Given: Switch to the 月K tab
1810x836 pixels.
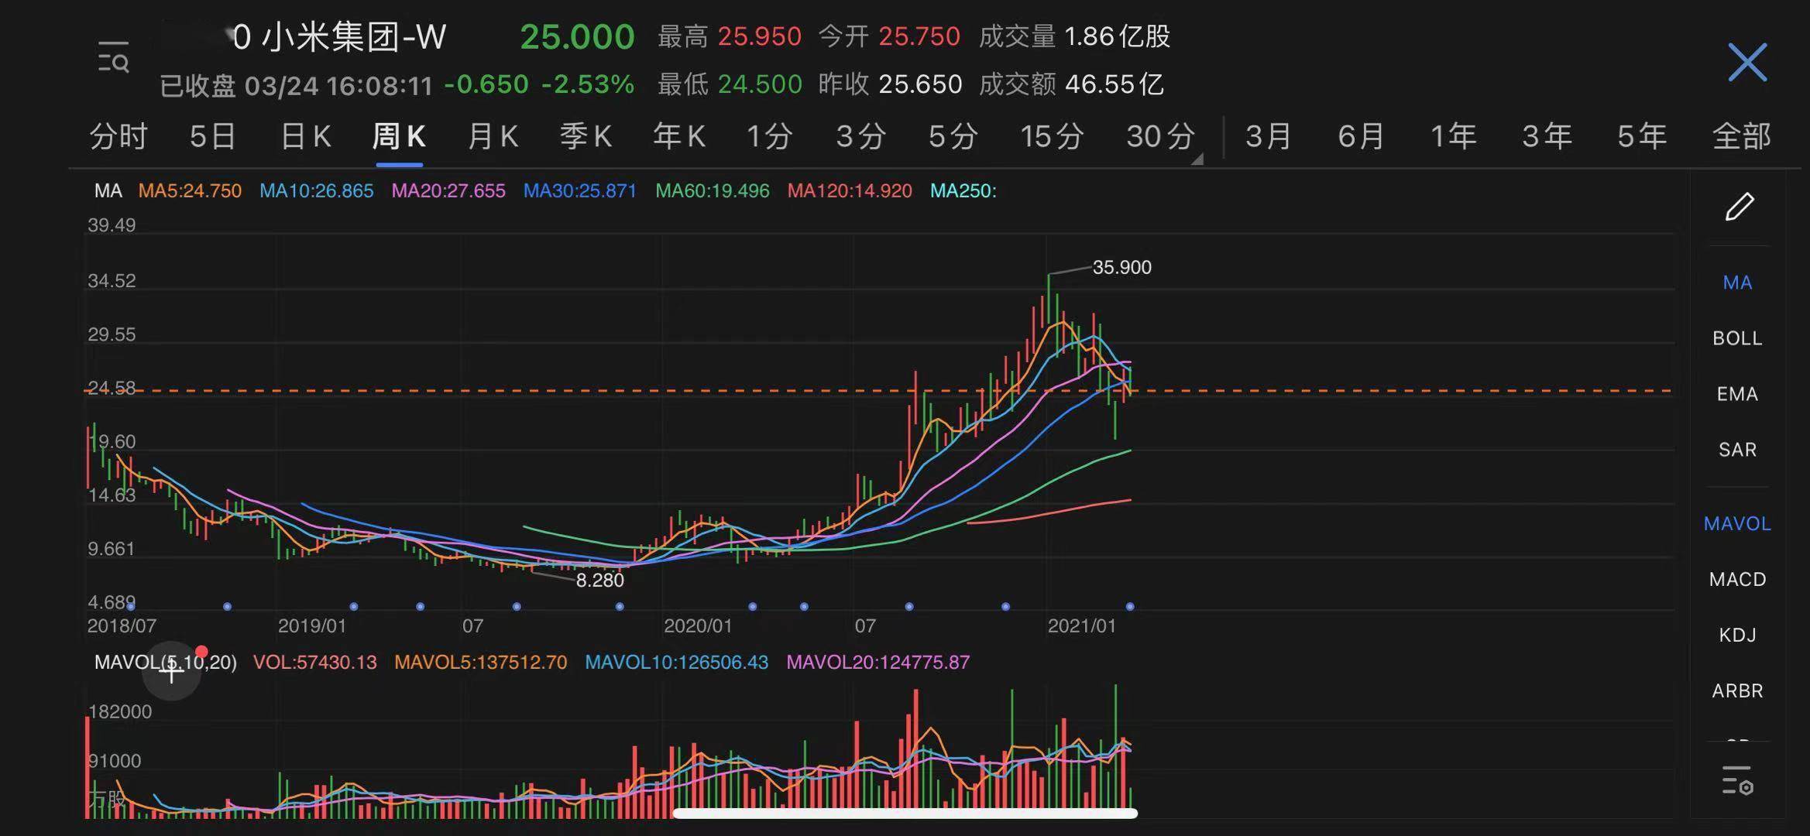Looking at the screenshot, I should pos(493,136).
